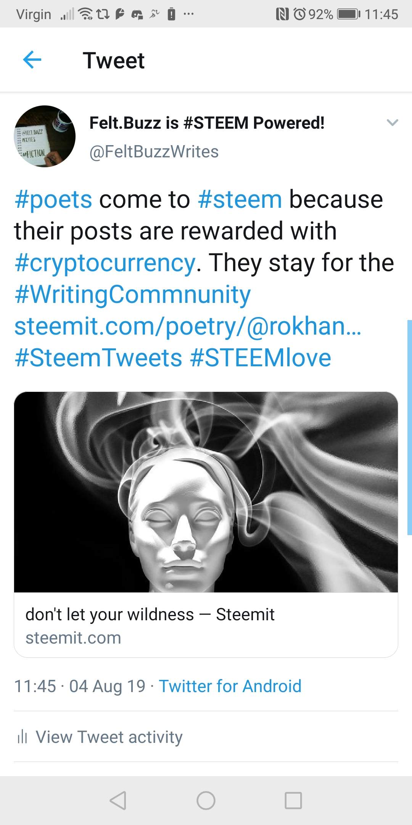The image size is (412, 825).
Task: Tap the tweet activity bar chart icon
Action: click(23, 737)
